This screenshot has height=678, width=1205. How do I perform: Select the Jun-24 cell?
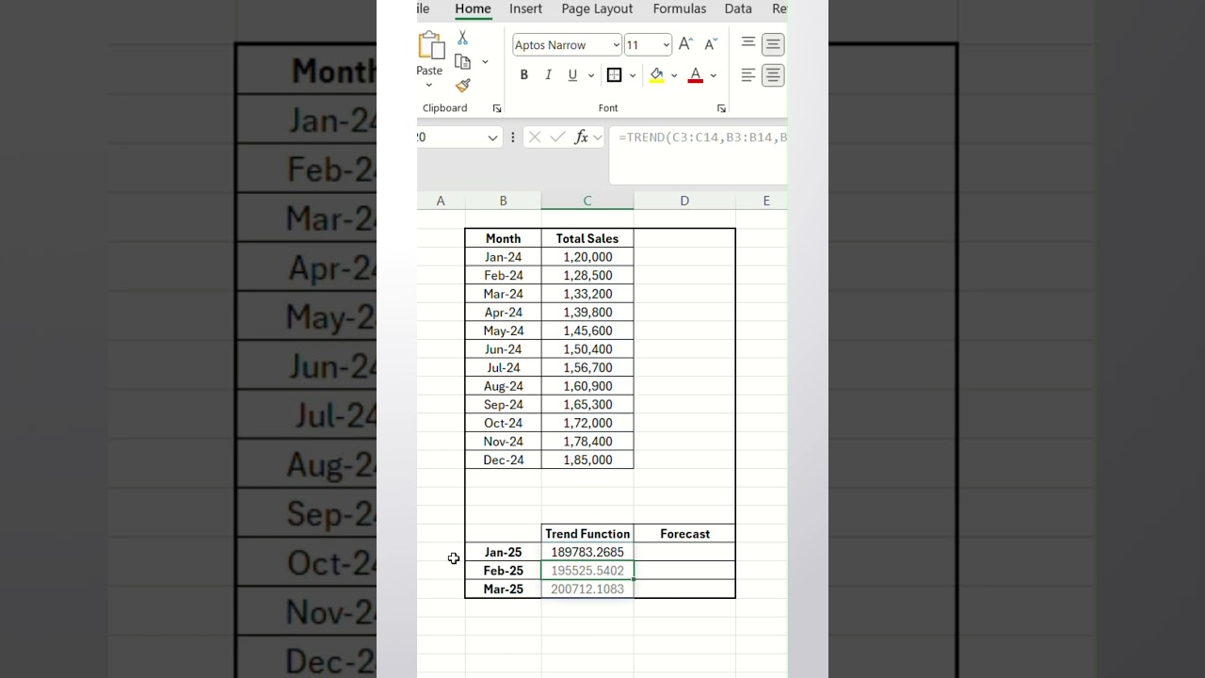point(503,348)
